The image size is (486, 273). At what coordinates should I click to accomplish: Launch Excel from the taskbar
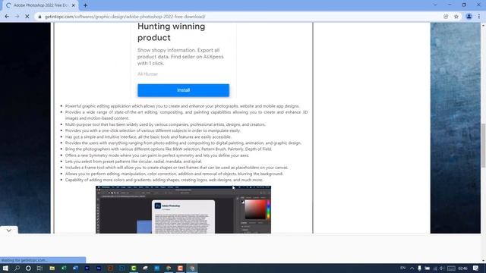coord(64,268)
